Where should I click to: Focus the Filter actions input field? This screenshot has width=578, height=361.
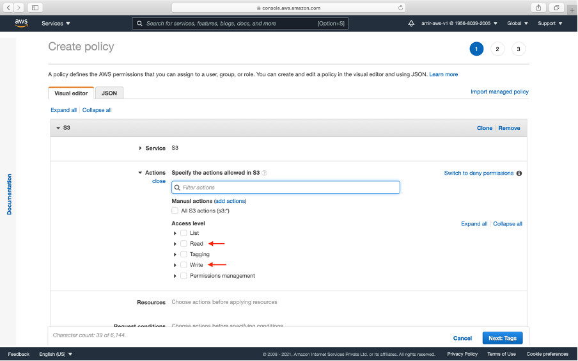tap(286, 188)
